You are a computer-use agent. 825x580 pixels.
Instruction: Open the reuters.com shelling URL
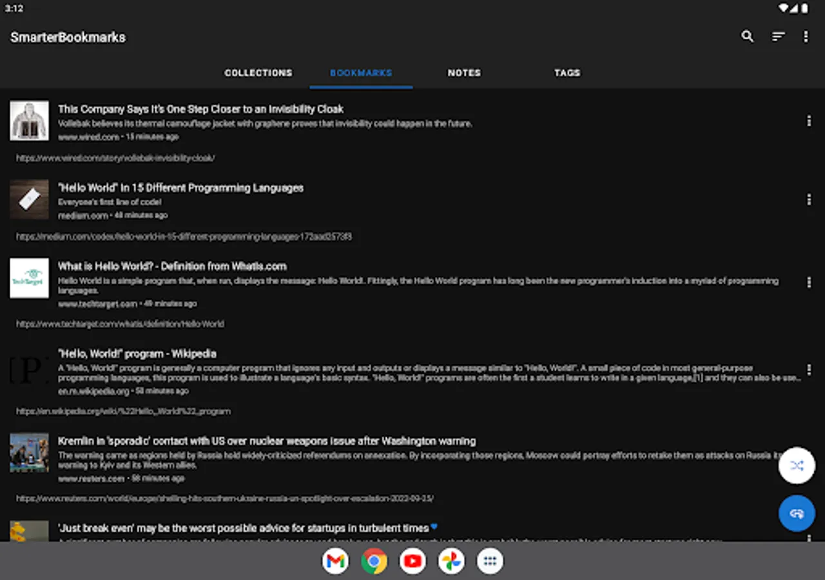pyautogui.click(x=225, y=498)
